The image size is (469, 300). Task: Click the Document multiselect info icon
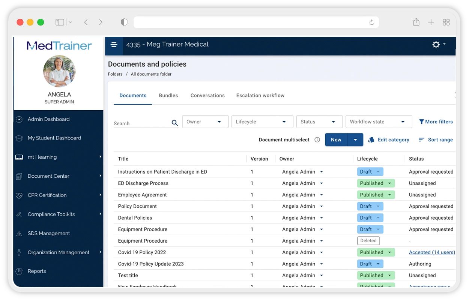click(317, 140)
